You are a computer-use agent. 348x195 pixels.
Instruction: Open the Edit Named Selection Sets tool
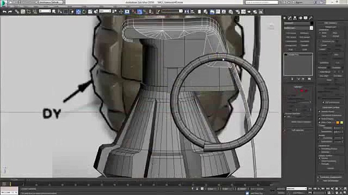(x=158, y=12)
